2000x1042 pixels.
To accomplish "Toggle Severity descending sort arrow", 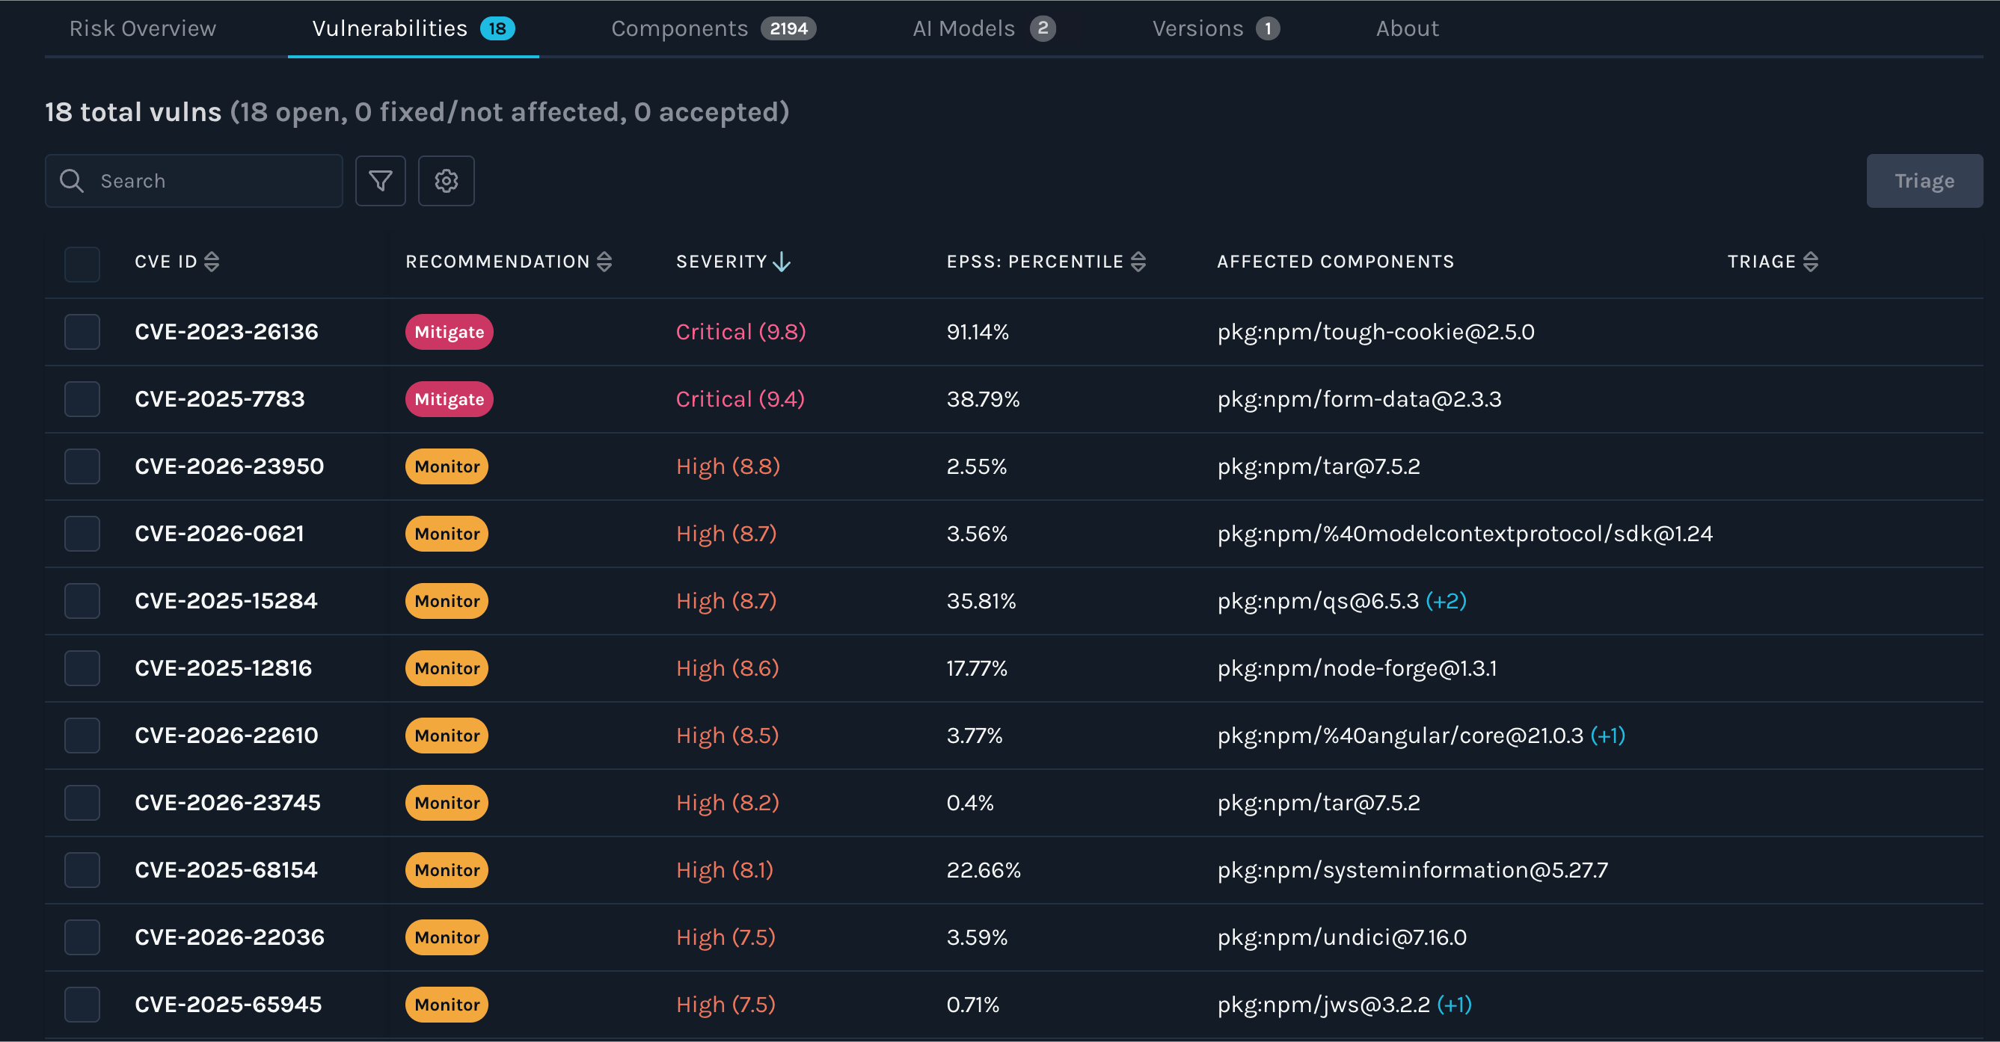I will click(782, 262).
